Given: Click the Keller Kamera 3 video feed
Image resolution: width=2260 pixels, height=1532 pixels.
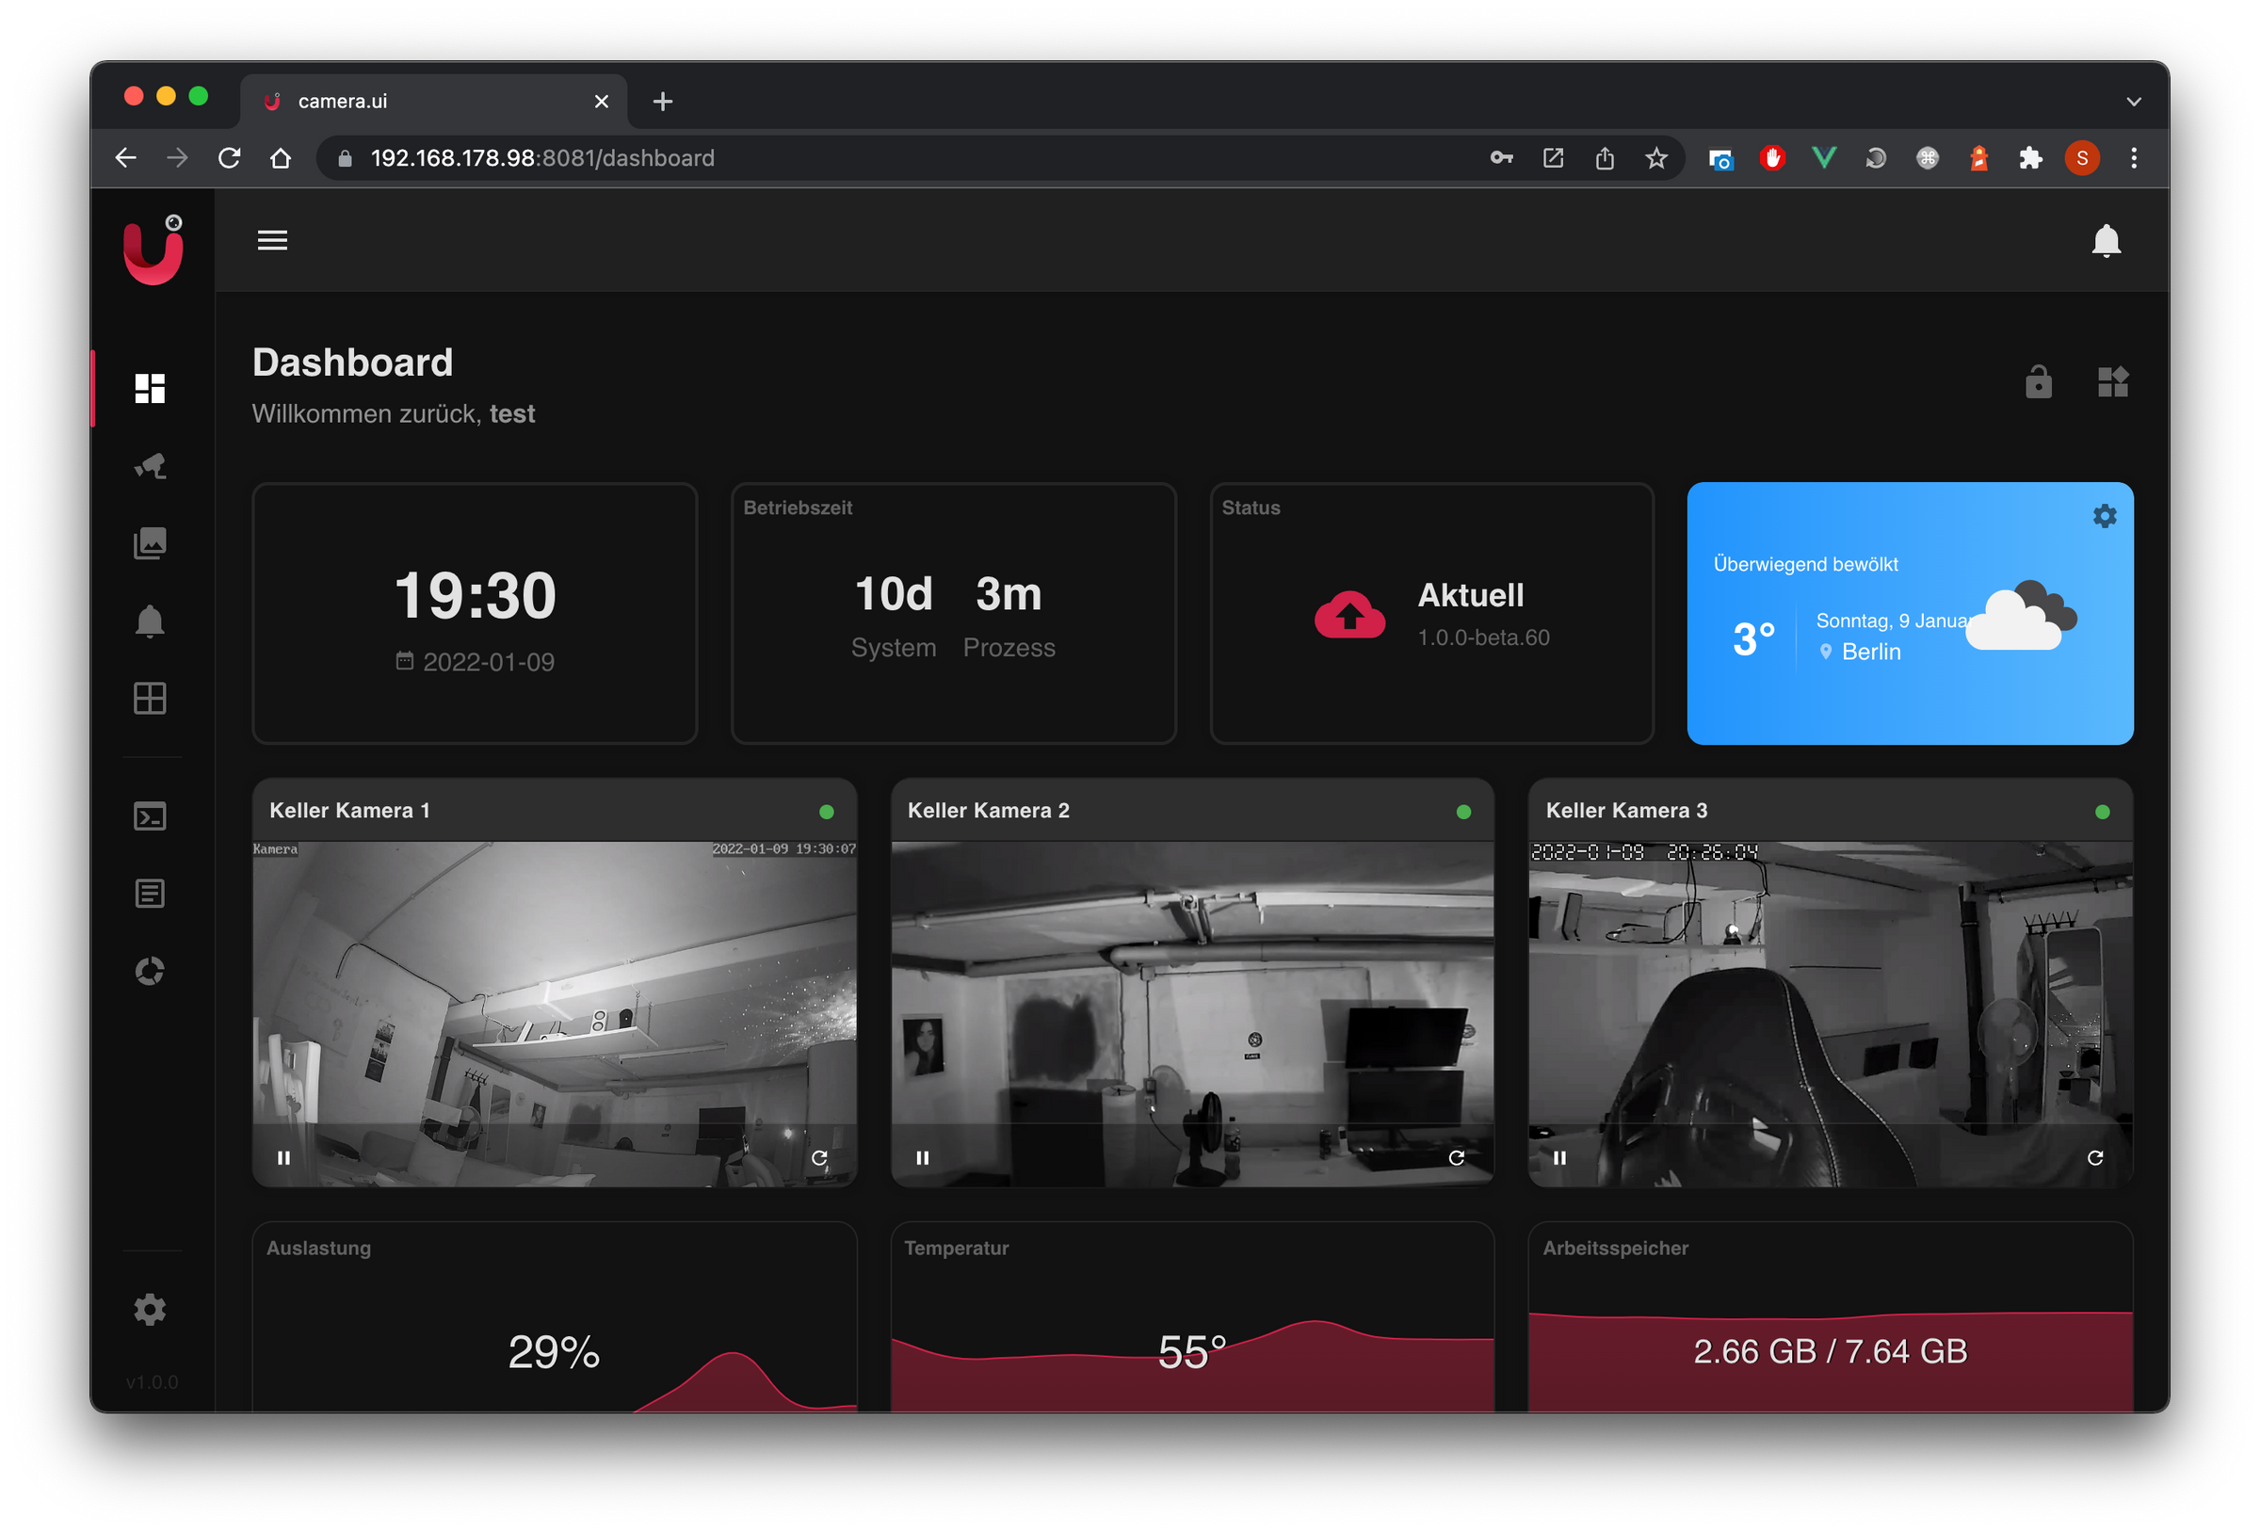Looking at the screenshot, I should (1831, 1013).
